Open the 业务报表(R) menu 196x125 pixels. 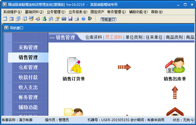pyautogui.click(x=78, y=12)
